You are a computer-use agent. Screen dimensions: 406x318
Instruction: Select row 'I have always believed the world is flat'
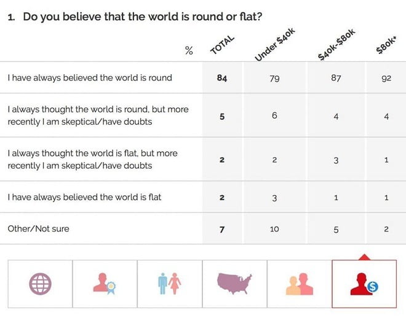click(203, 197)
